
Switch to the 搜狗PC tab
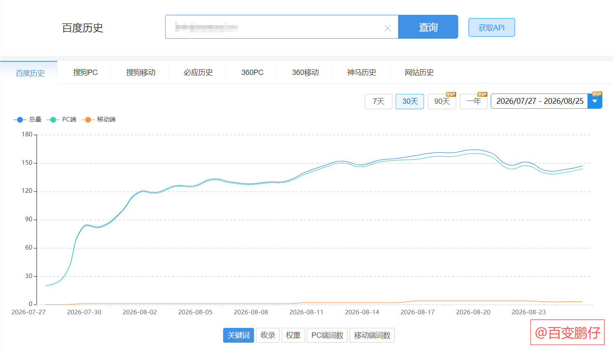pos(85,72)
